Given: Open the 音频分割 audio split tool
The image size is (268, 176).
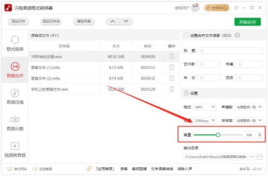Looking at the screenshot, I should 15,123.
